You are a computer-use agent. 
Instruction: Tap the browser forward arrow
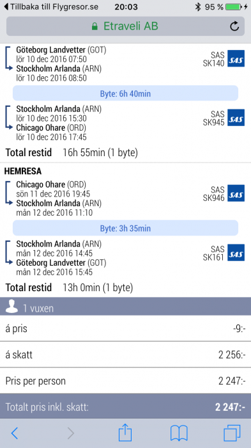point(70,433)
